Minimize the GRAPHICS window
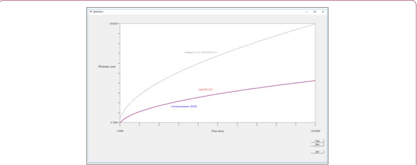Image resolution: width=417 pixels, height=165 pixels. coord(306,12)
